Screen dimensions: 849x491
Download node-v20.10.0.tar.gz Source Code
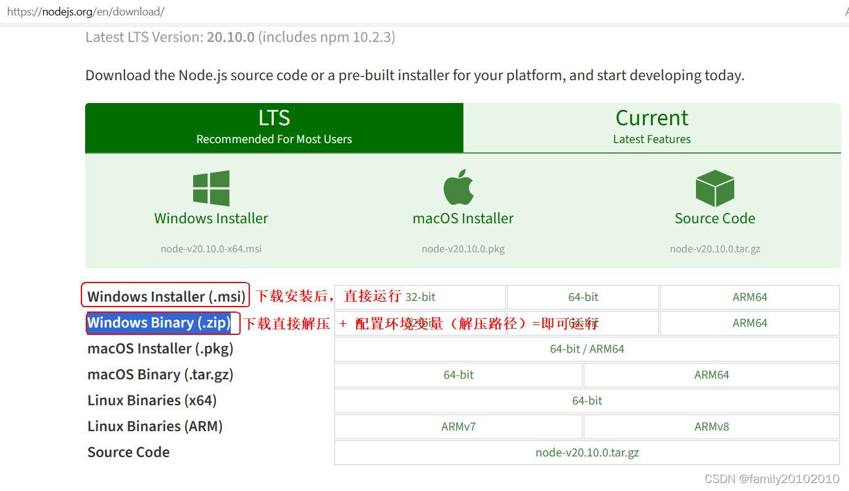[586, 452]
